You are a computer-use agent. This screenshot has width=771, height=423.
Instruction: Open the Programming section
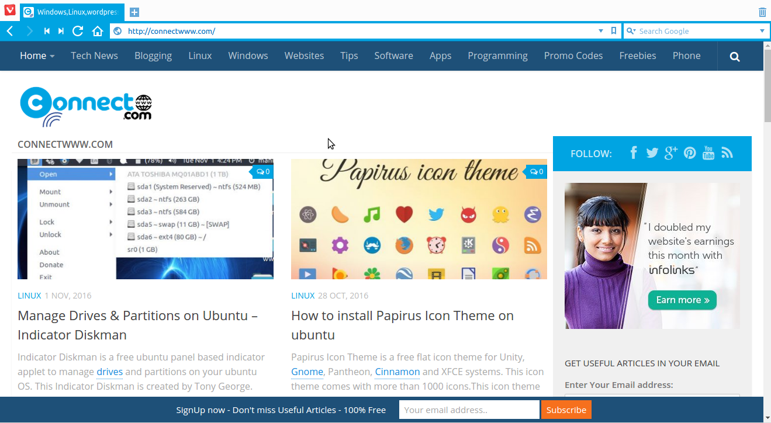pyautogui.click(x=497, y=56)
